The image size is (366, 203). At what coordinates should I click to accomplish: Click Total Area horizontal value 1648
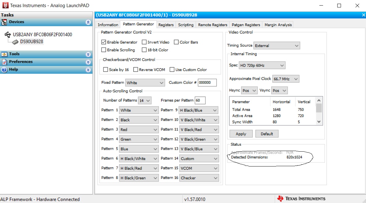point(277,110)
